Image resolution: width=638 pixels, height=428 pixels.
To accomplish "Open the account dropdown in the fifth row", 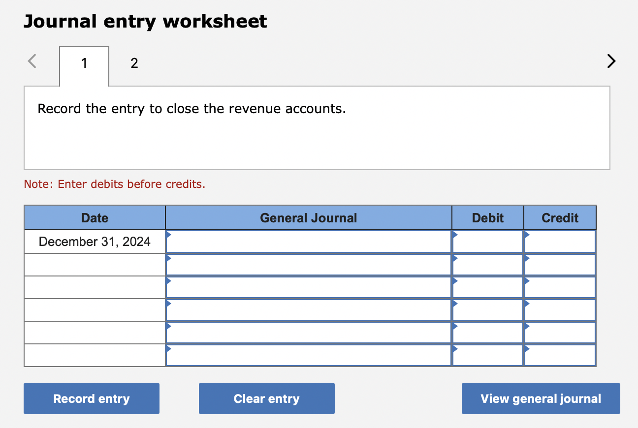I will 168,325.
